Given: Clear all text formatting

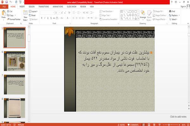Looking at the screenshot, I should click(x=69, y=13).
